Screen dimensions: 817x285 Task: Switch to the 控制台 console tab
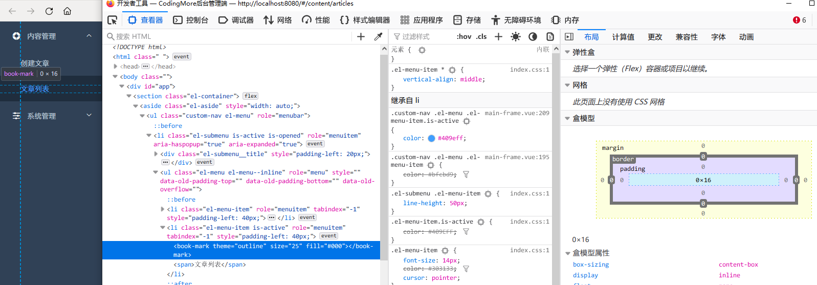[x=191, y=20]
